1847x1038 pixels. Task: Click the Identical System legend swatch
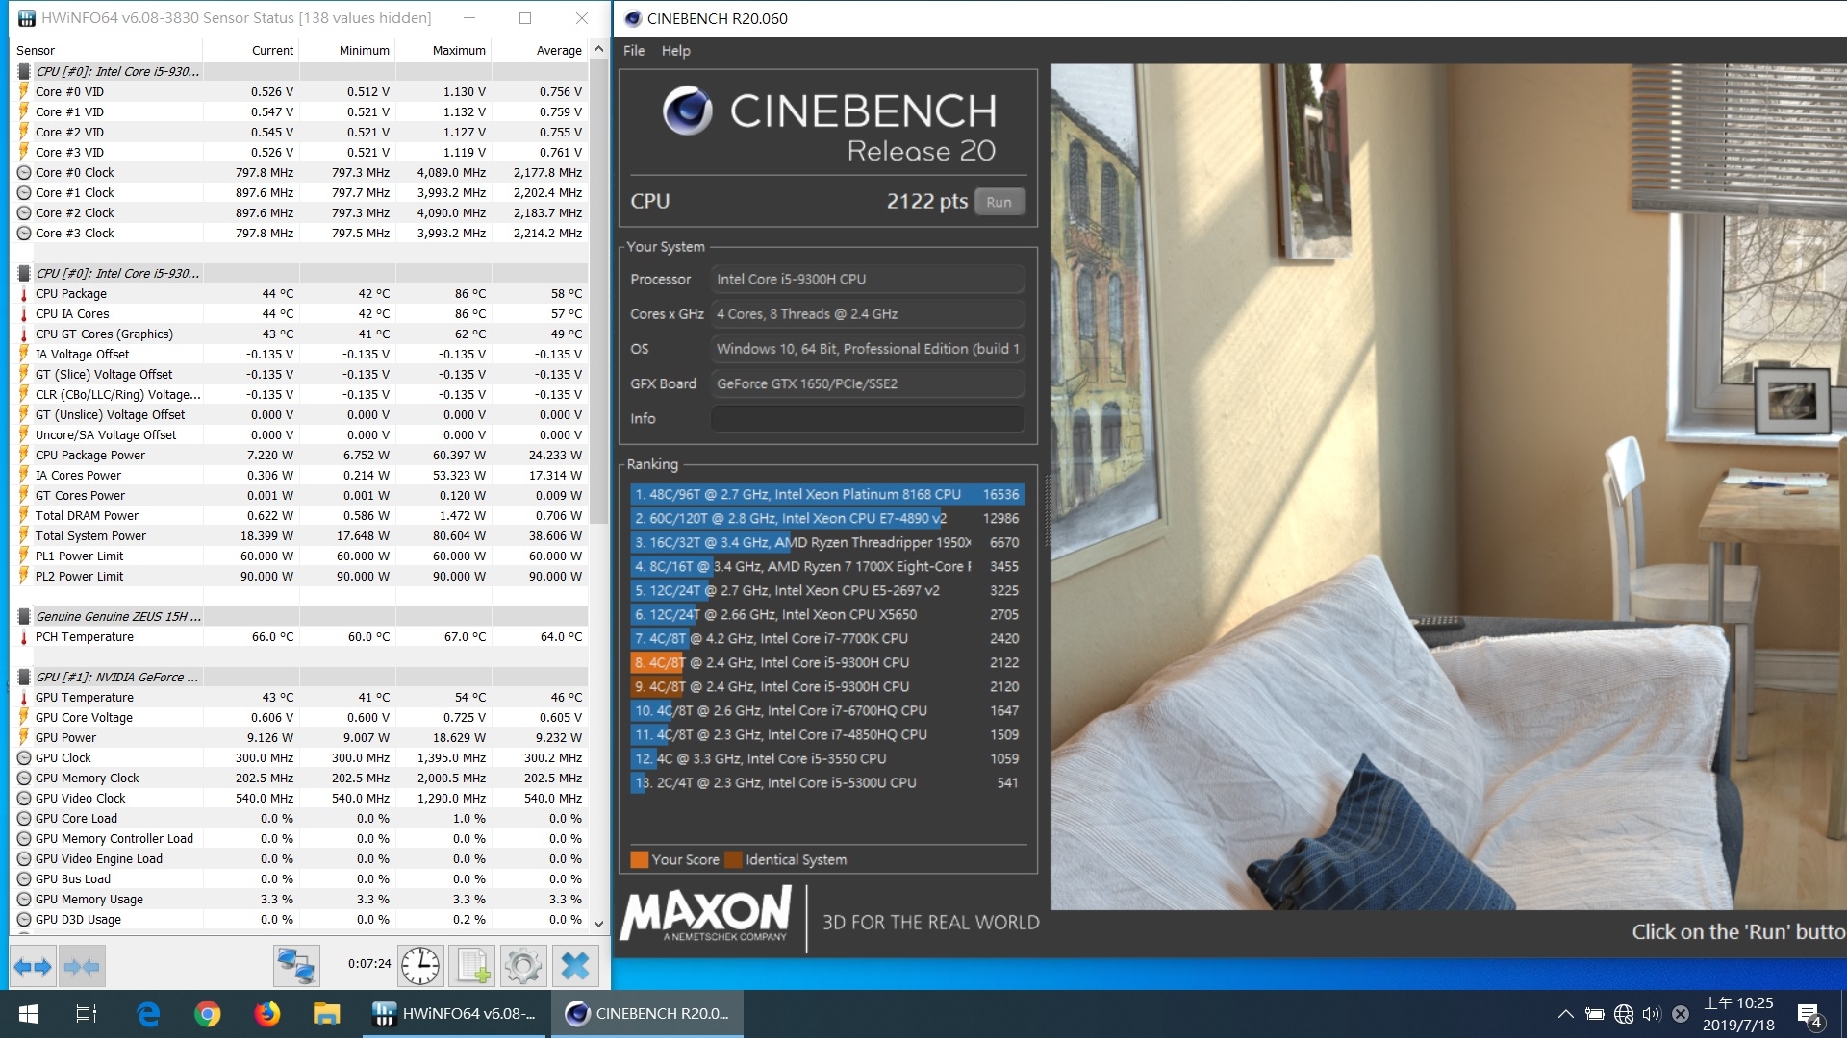pyautogui.click(x=733, y=859)
